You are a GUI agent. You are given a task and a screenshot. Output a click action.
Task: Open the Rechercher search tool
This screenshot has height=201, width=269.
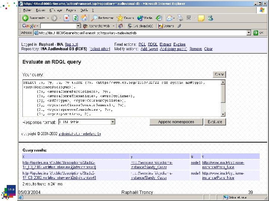point(102,18)
